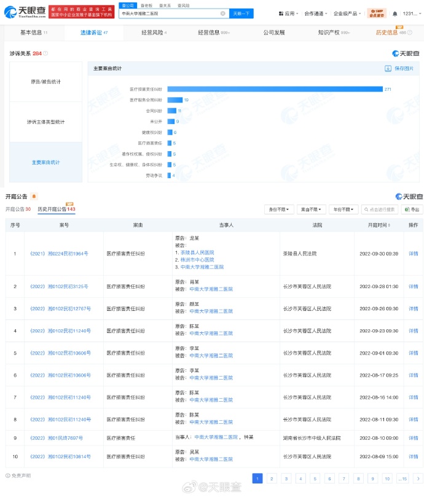The height and width of the screenshot is (497, 424).
Task: Open the 应用 apps grid menu
Action: [x=288, y=14]
